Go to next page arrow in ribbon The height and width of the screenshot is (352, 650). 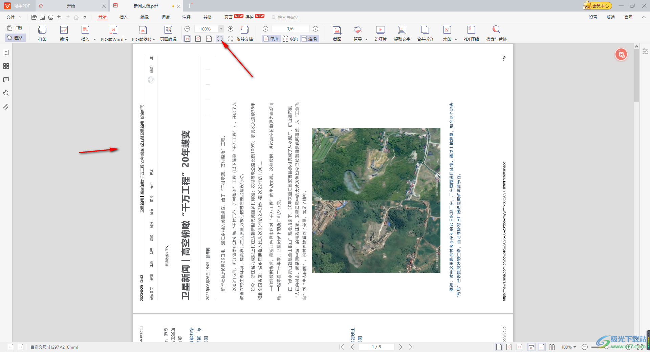click(x=316, y=29)
